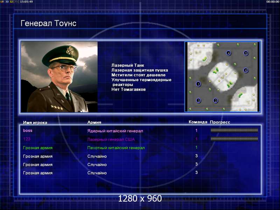Select start position 6 on the minimap
Viewport: 280px width, 210px height.
pos(246,70)
